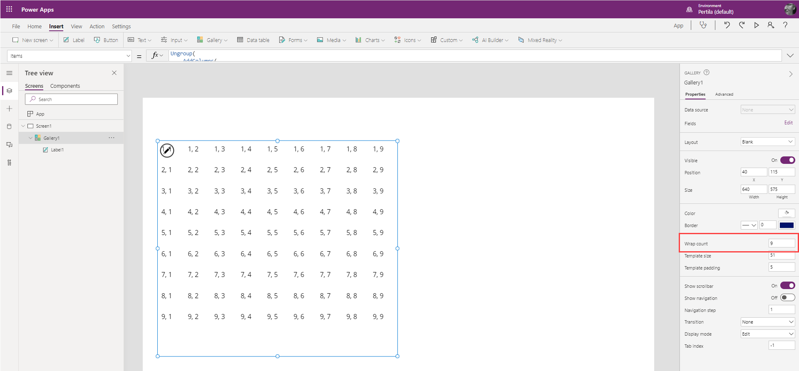
Task: Switch to the Advanced tab
Action: (724, 94)
